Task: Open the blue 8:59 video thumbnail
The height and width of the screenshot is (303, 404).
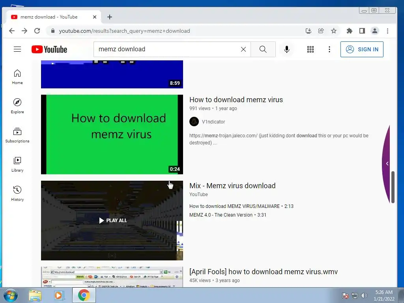Action: click(112, 74)
